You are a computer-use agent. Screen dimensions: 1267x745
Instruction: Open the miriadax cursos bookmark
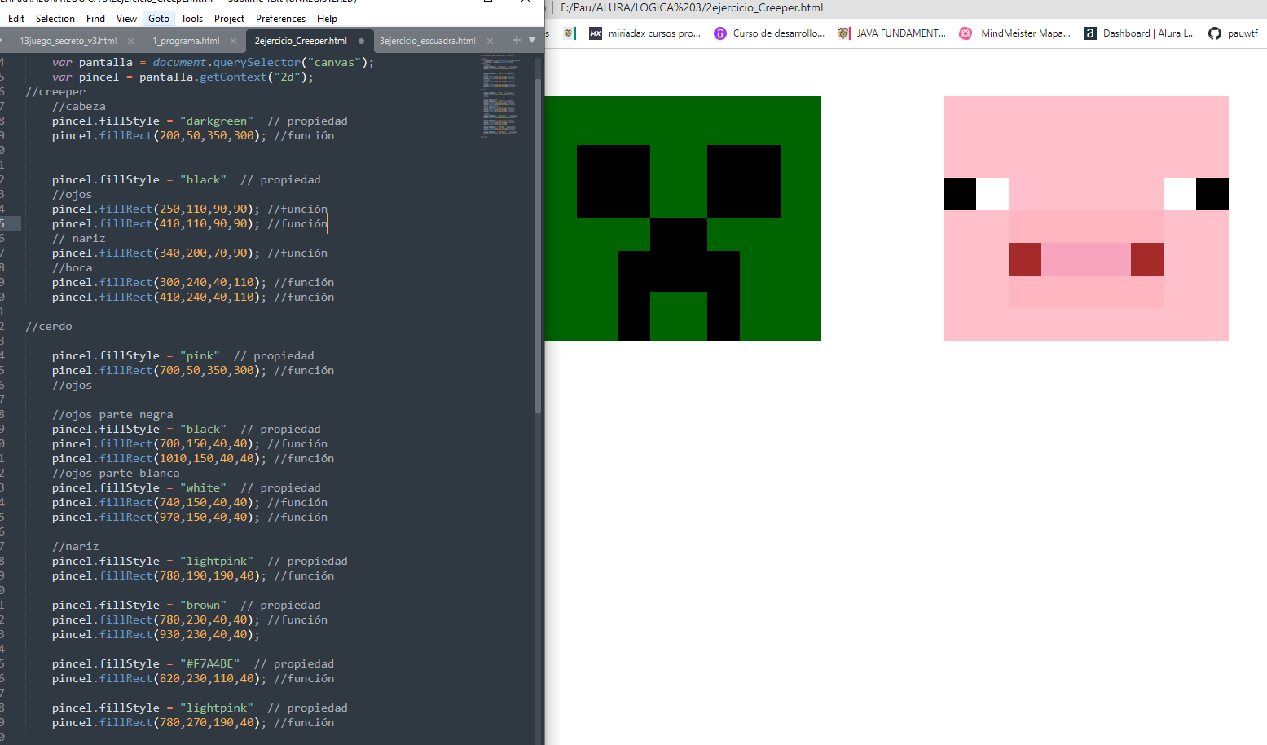(644, 33)
